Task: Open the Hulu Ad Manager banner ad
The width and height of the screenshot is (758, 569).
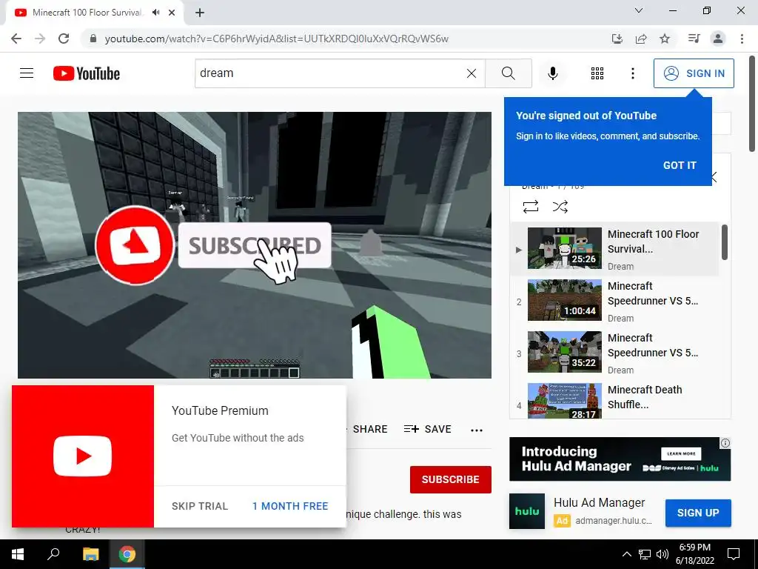Action: coord(620,459)
